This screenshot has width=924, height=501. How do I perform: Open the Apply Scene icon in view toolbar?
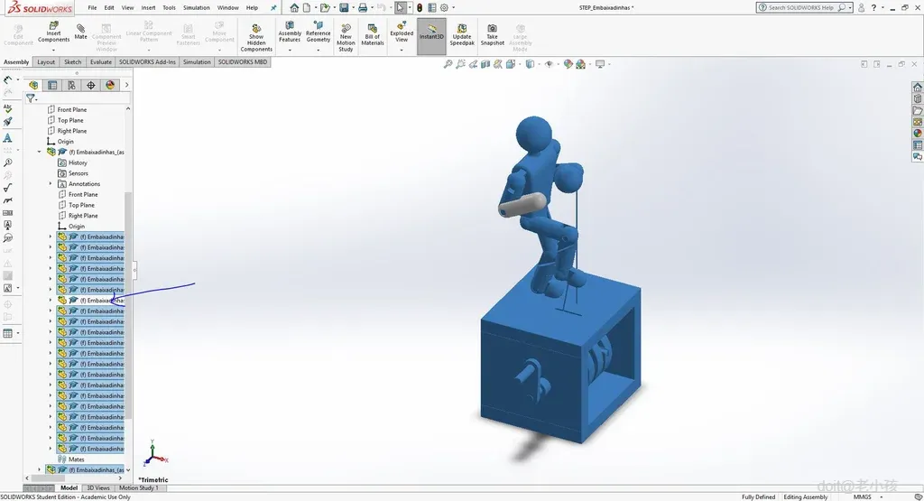point(580,64)
